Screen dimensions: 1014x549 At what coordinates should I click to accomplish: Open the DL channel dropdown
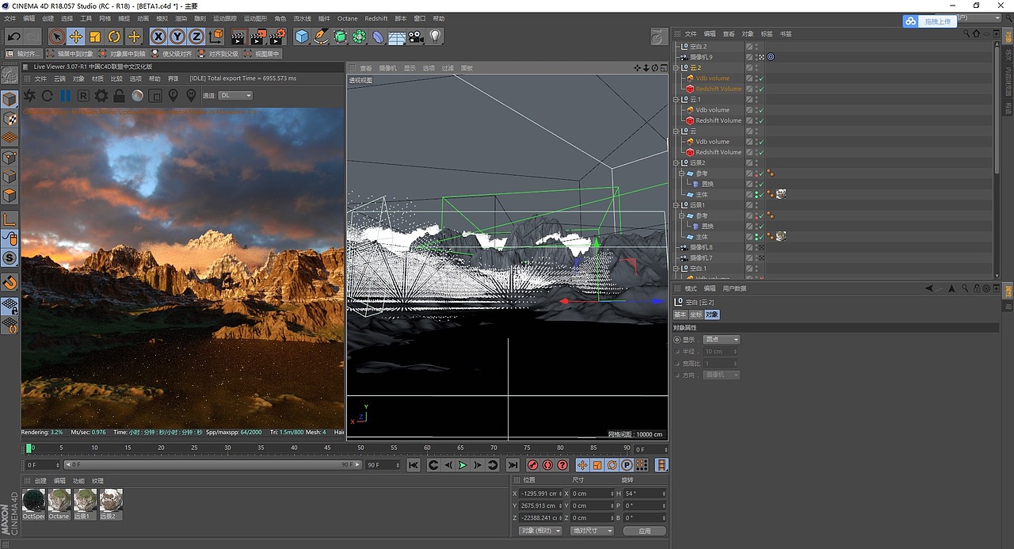pos(236,96)
